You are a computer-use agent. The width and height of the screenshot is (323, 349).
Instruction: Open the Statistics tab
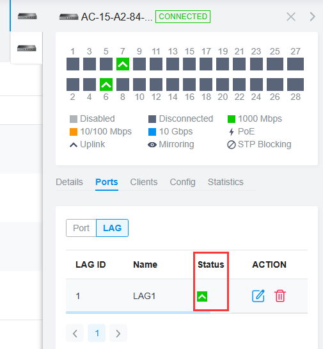[x=226, y=182]
